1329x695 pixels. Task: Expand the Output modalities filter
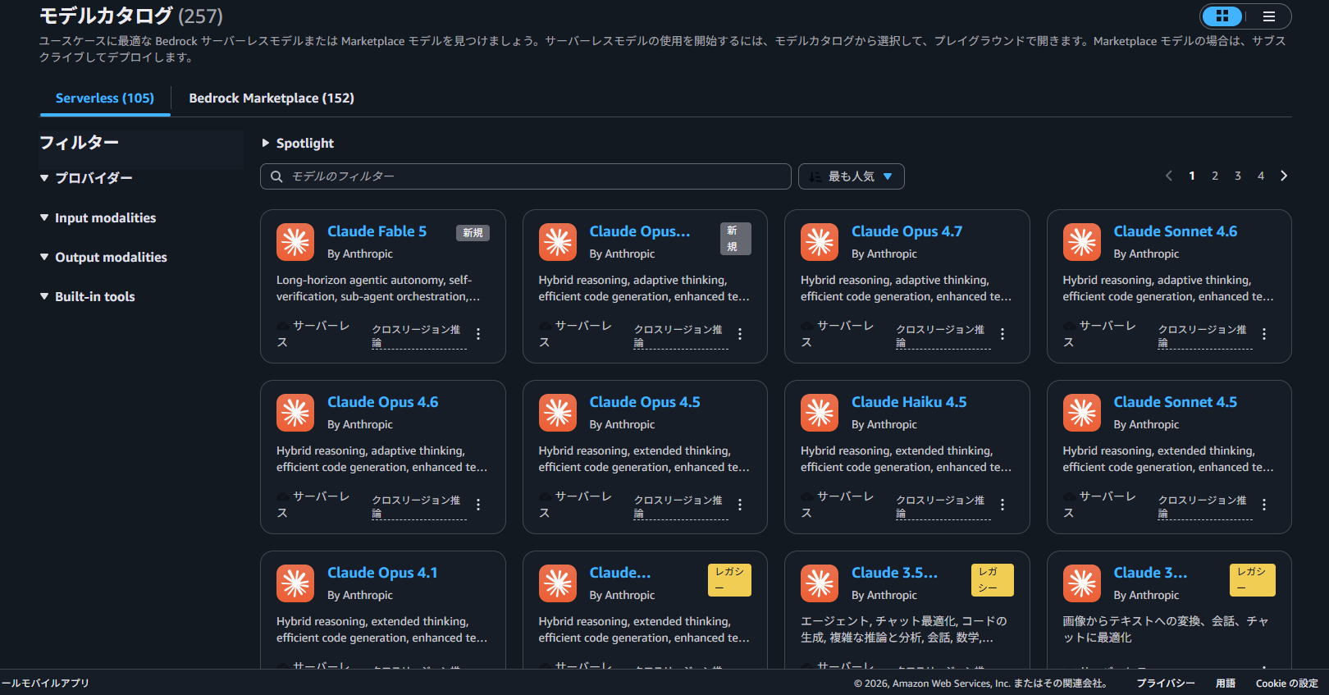click(x=103, y=257)
